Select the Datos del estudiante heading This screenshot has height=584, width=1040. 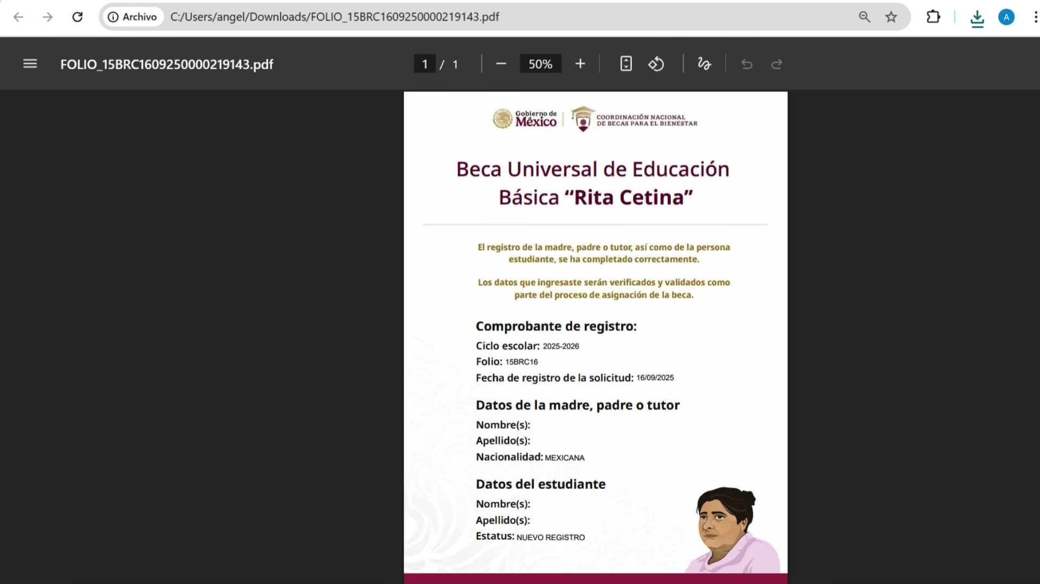click(540, 484)
